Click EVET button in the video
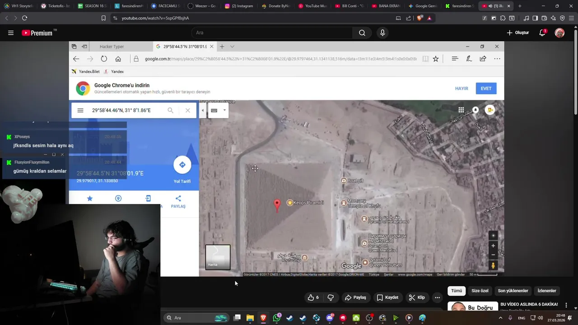This screenshot has height=325, width=578. [486, 88]
